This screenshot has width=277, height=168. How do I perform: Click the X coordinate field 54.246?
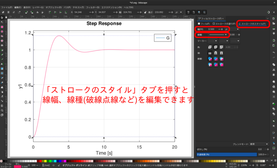point(81,12)
